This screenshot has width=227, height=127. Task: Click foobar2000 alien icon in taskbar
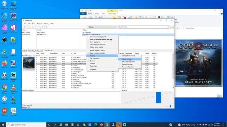[107, 125]
